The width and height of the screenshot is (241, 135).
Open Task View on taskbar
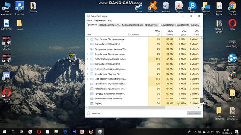(x=21, y=132)
